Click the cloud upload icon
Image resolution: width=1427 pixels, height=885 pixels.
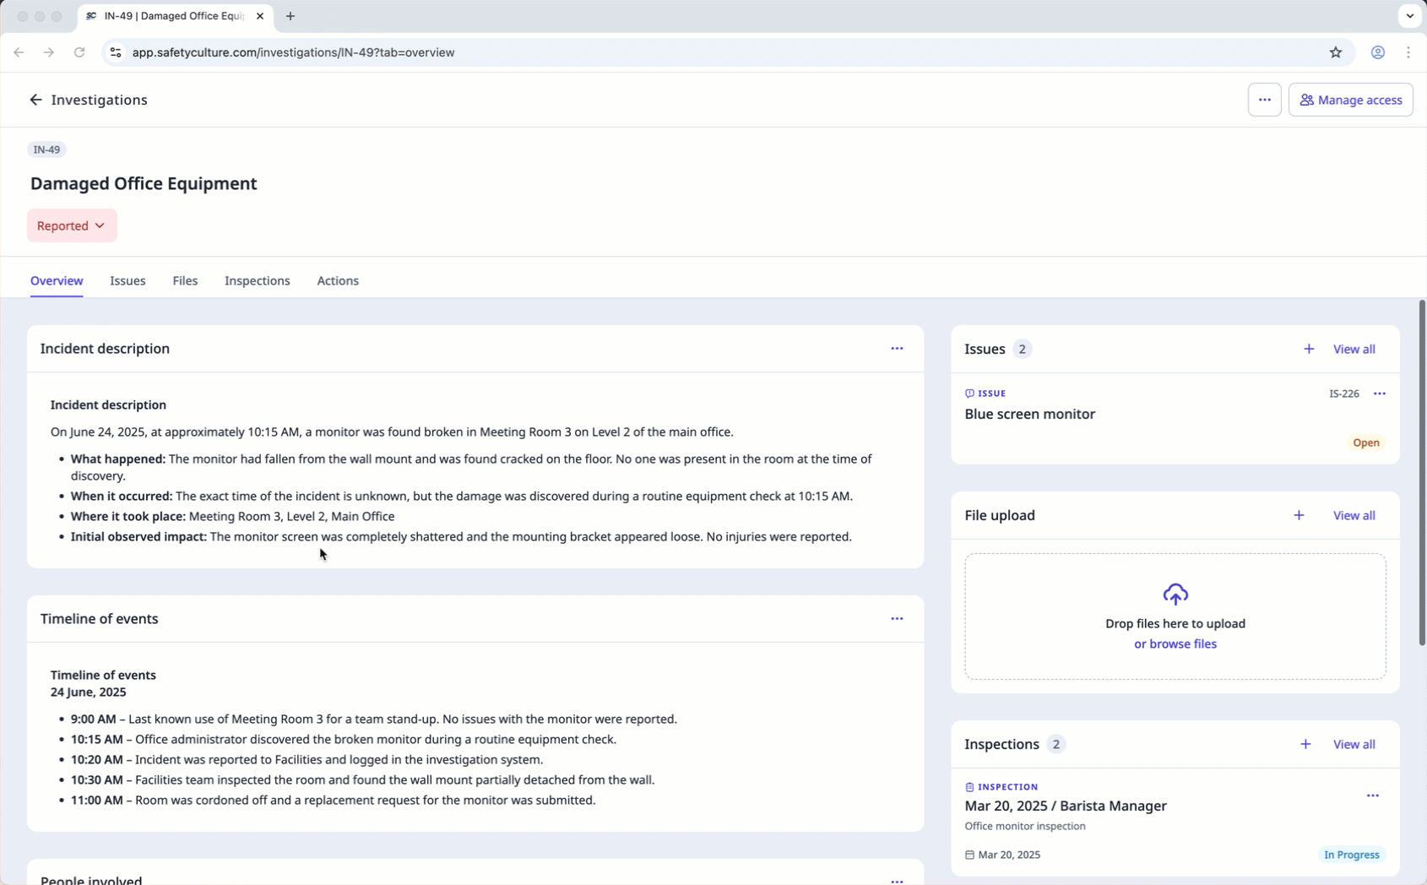click(1175, 595)
